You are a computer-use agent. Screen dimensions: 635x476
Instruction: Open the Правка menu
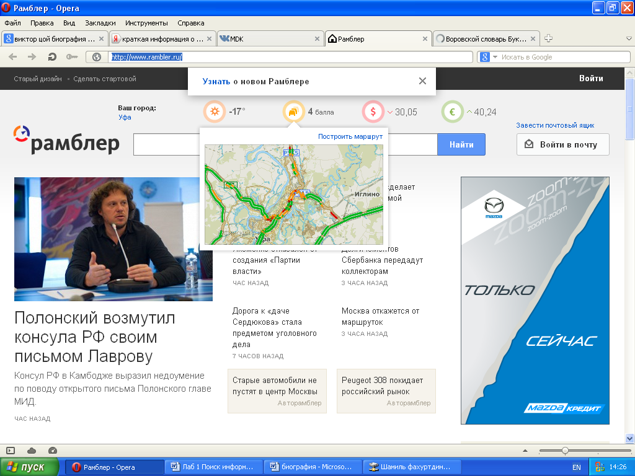tap(42, 23)
